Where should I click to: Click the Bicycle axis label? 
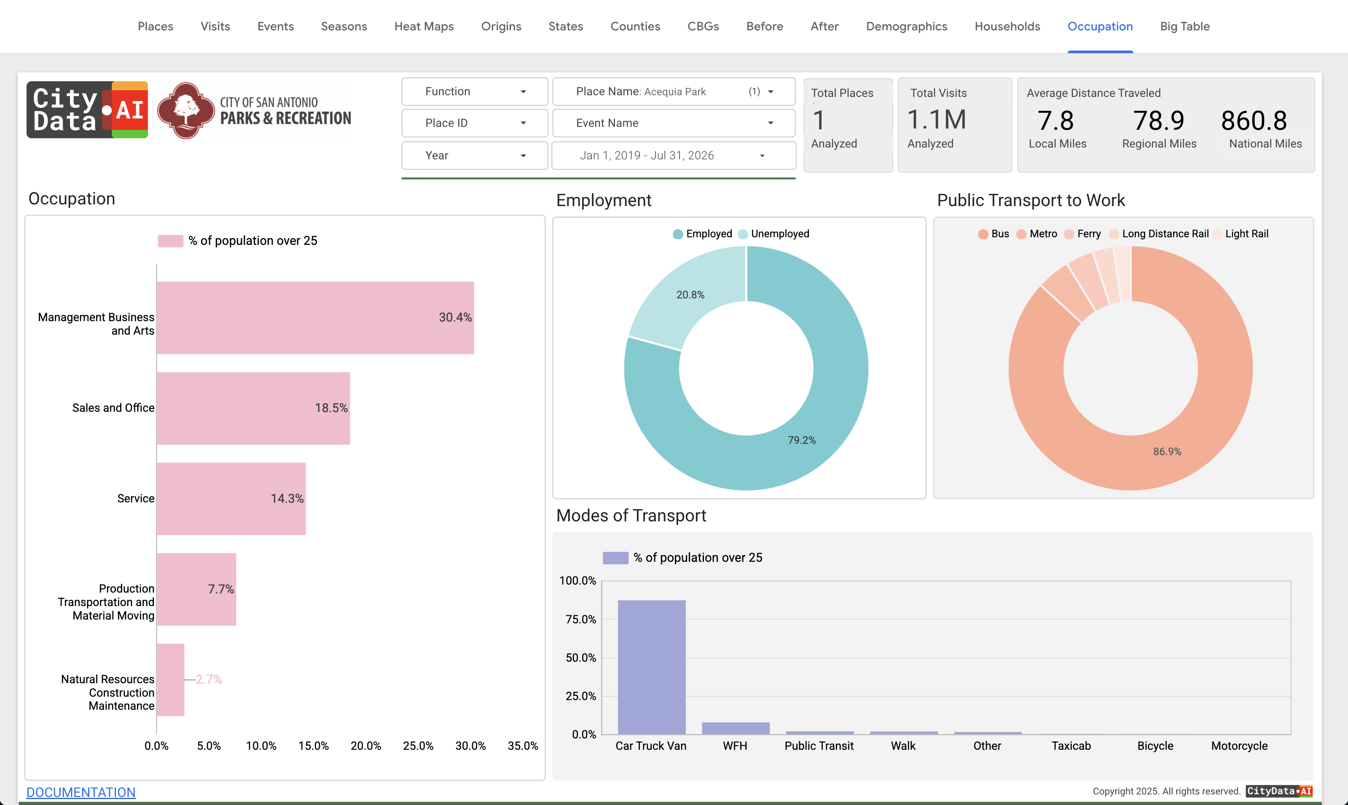click(1155, 746)
